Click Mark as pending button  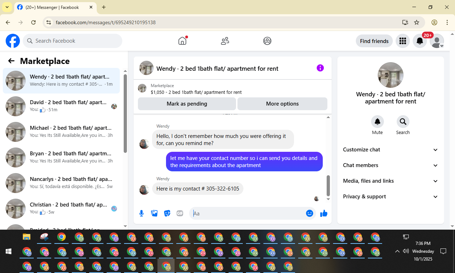tap(187, 104)
